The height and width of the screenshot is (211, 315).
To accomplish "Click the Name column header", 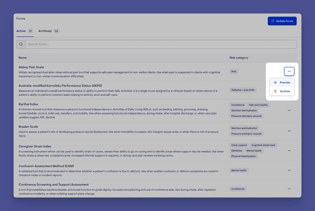I will click(x=23, y=58).
